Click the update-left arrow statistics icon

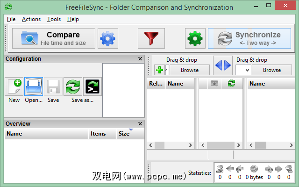point(230,169)
